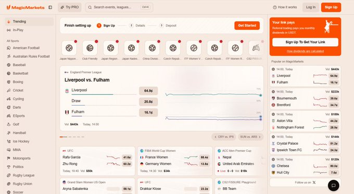
Task: Click the Sign Up button in header
Action: (x=331, y=7)
